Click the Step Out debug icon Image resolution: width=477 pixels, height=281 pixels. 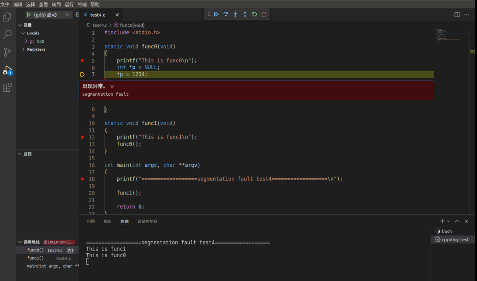(x=245, y=14)
